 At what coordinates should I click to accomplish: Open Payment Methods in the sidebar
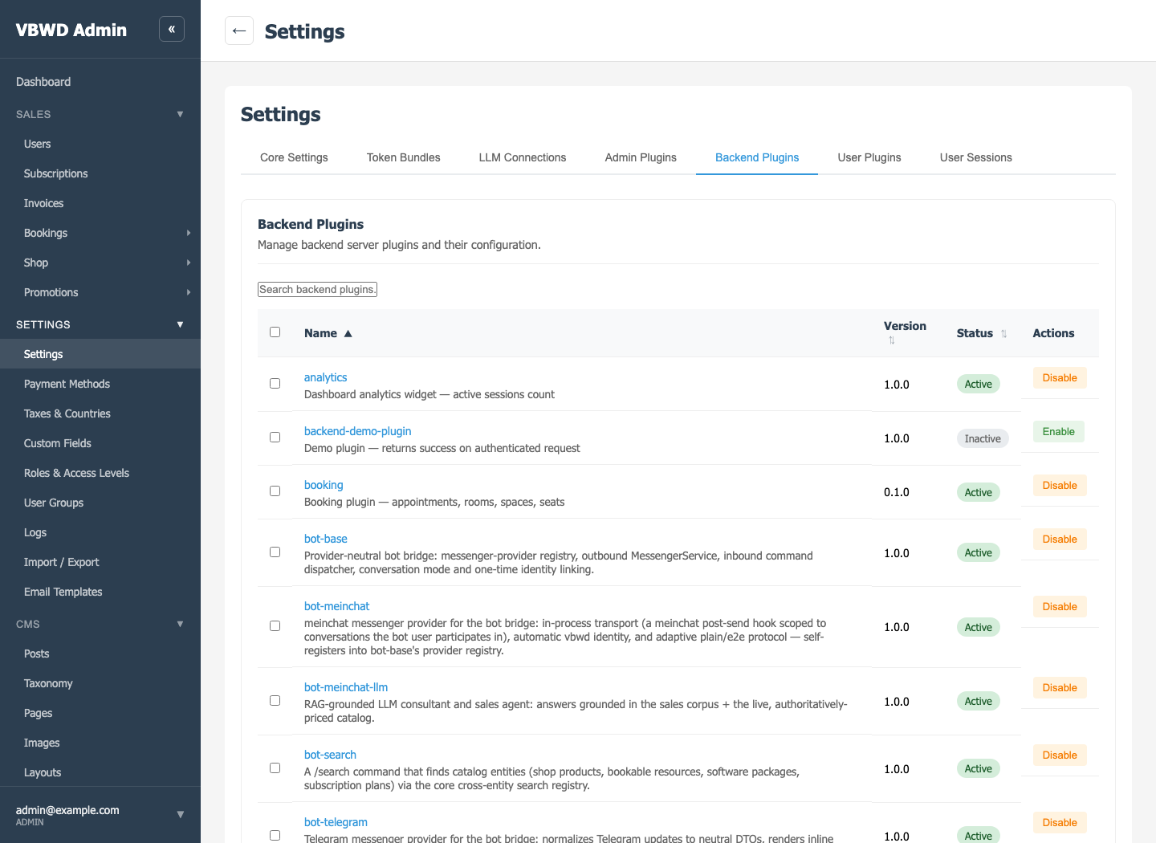[x=100, y=384]
